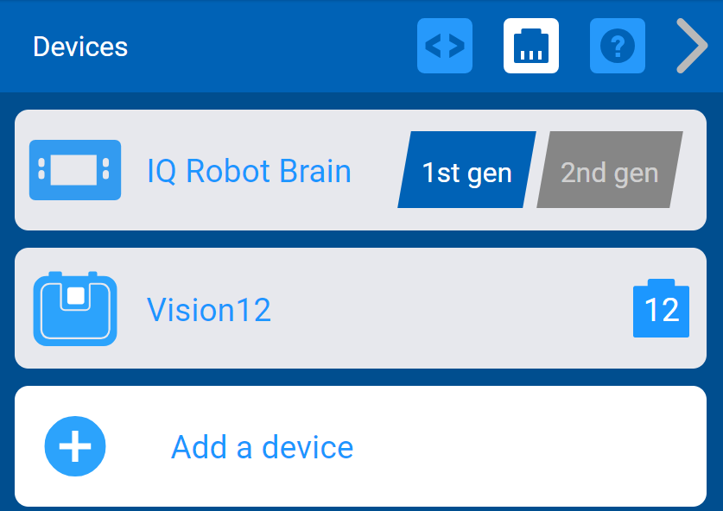
Task: Click the IQ Robot Brain device icon
Action: [74, 170]
